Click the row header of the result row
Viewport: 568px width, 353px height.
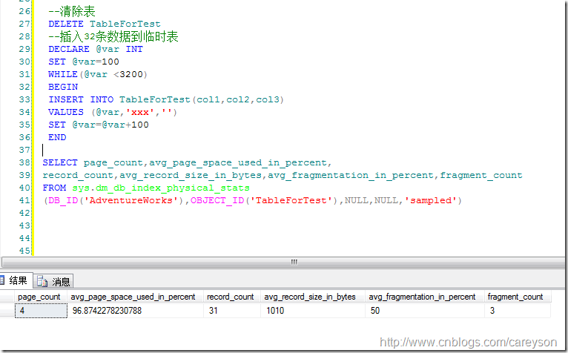(7, 311)
